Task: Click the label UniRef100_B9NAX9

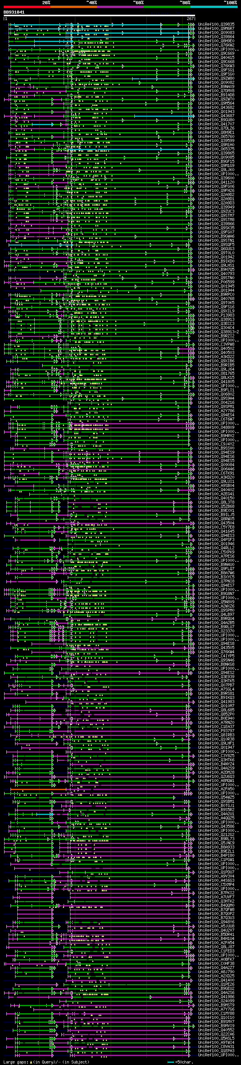Action: coord(216,87)
